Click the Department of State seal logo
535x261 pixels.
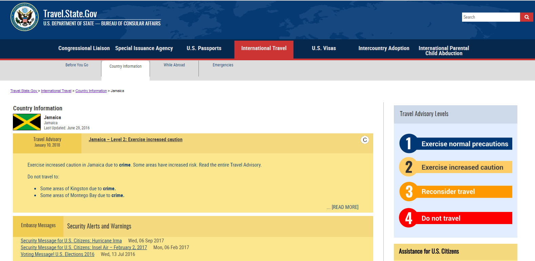click(x=25, y=17)
